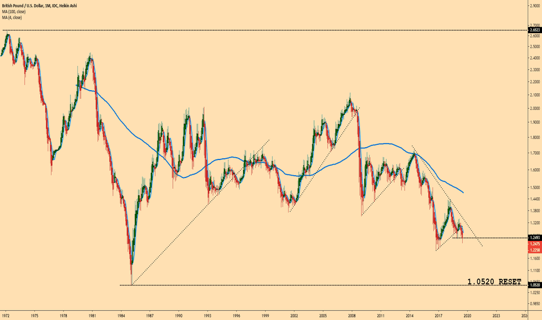Click the 2008 label on time axis
The height and width of the screenshot is (320, 542).
click(352, 315)
